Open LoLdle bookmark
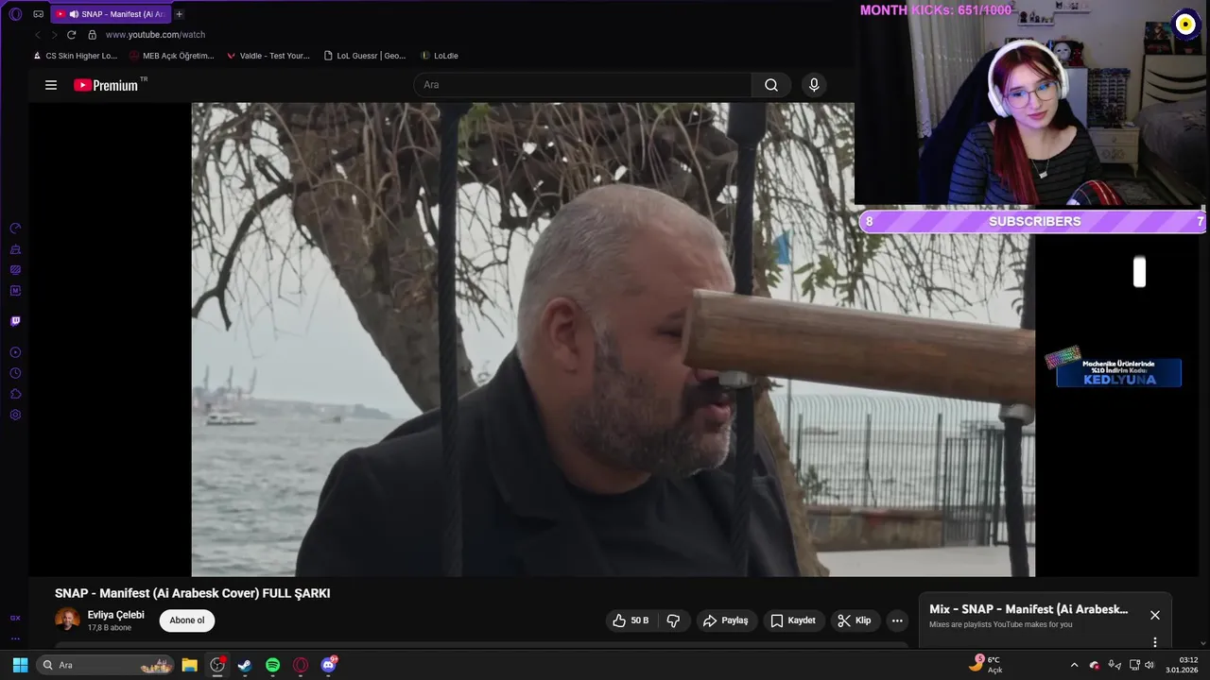The image size is (1210, 680). point(440,56)
